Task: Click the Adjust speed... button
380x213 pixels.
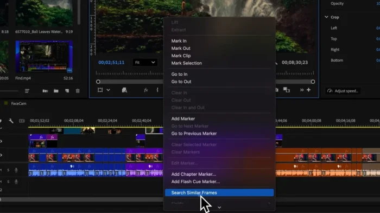Action: click(343, 91)
